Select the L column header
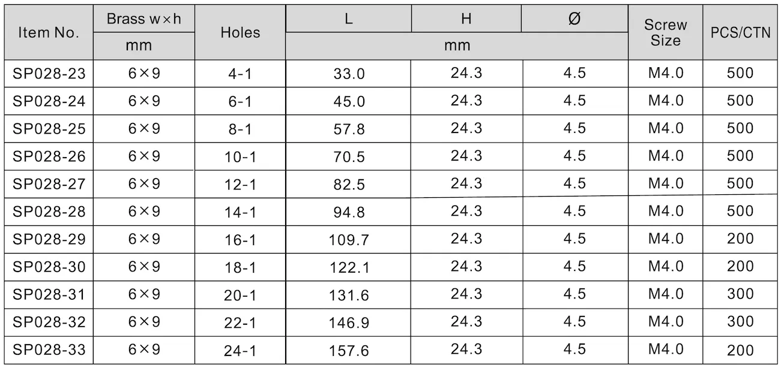 click(x=348, y=19)
